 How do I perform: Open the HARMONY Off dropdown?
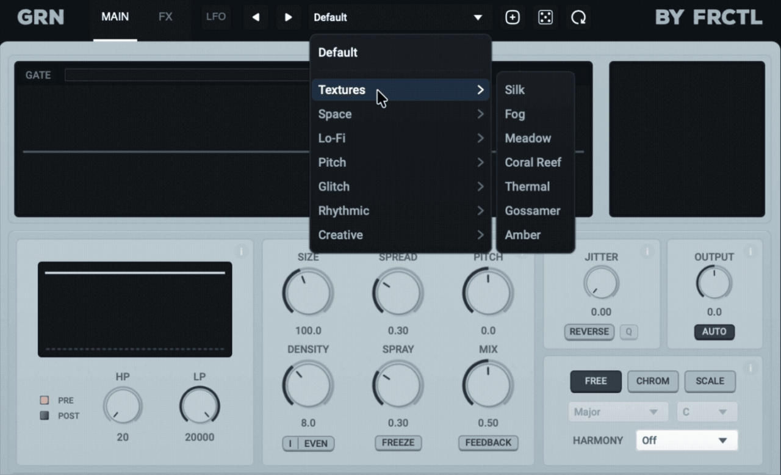tap(686, 440)
